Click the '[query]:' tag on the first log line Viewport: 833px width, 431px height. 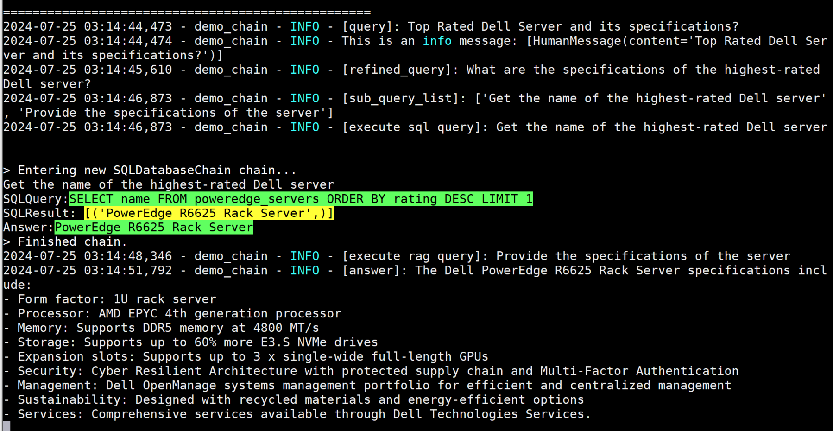coord(371,27)
